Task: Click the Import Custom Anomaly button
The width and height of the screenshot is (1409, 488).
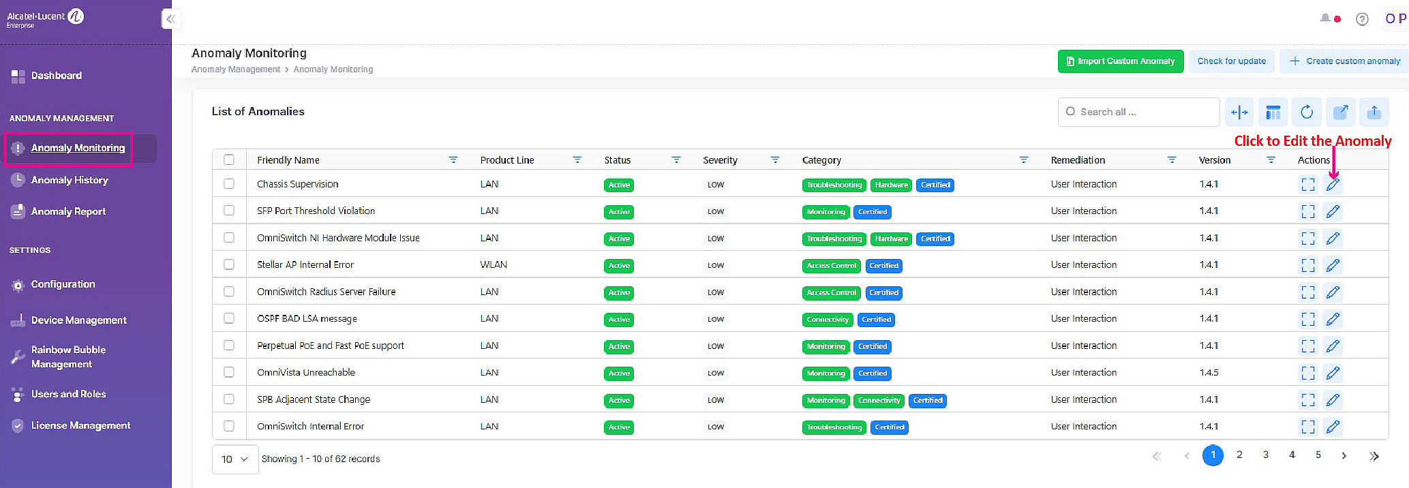Action: pos(1120,61)
